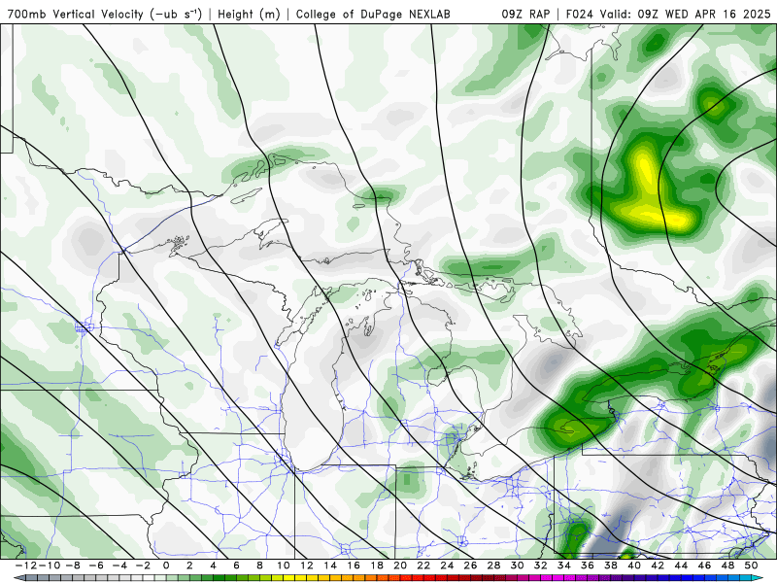Click the "44" color scale label
Viewport: 777px width, 583px height.
click(x=681, y=566)
